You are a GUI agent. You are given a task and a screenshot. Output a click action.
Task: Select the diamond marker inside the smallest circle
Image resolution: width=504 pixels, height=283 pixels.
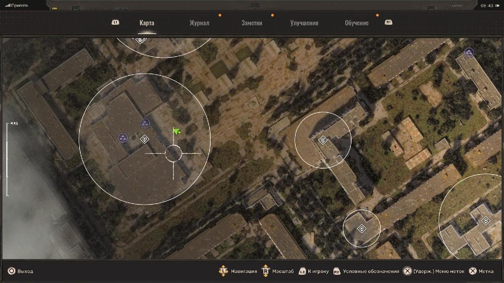coord(362,229)
